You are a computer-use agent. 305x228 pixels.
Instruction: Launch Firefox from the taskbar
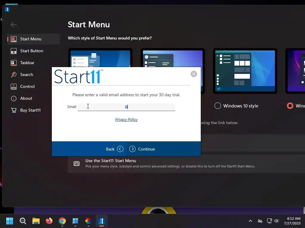pos(49,221)
